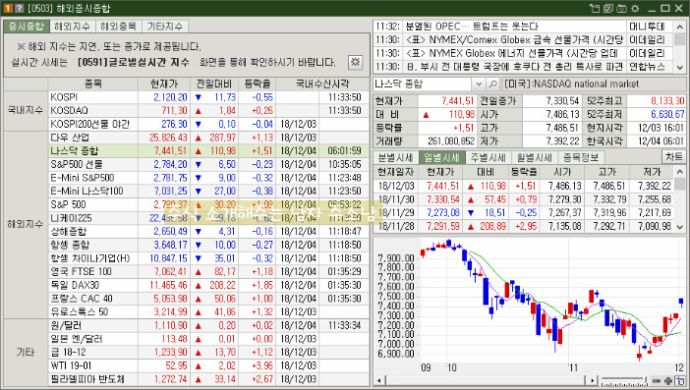Screen dimensions: 690x390
Task: Click the news list down arrow
Action: [x=680, y=67]
